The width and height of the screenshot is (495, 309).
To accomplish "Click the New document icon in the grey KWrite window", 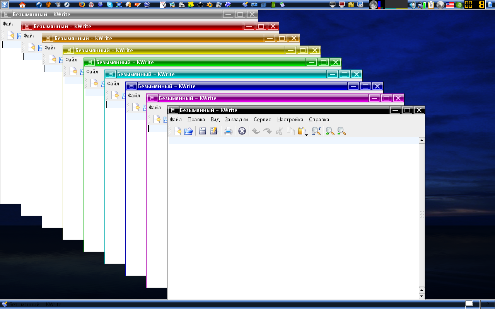I will point(10,36).
